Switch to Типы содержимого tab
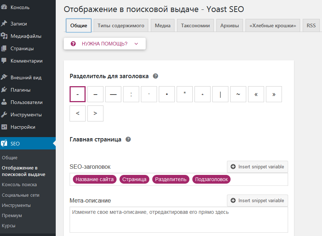 121,25
